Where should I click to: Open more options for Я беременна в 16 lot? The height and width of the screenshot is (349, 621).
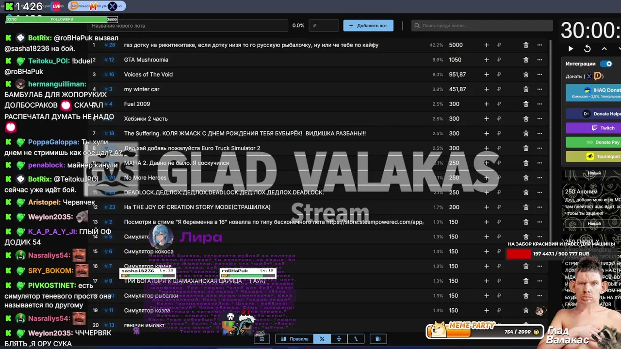coord(539,222)
